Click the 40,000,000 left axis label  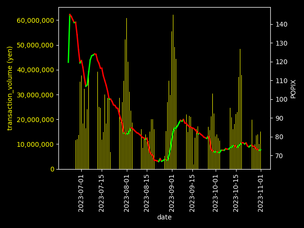coord(35,70)
